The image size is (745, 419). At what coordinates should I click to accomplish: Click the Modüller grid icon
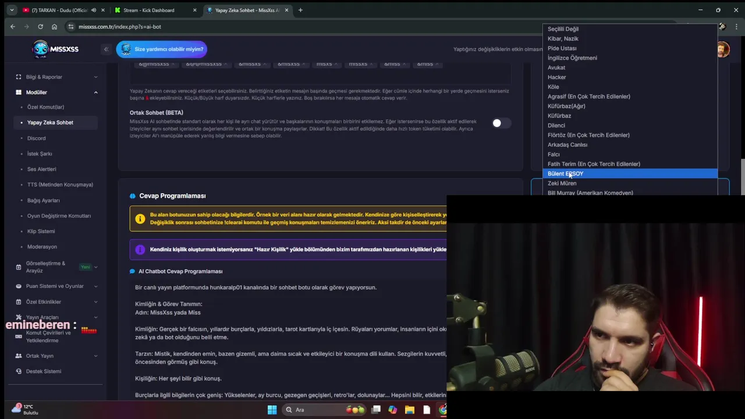pos(19,92)
